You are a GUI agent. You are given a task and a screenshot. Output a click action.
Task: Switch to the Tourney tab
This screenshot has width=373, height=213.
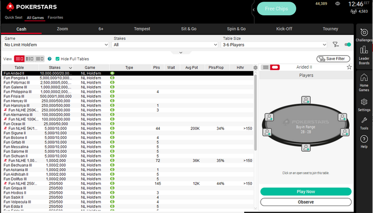click(x=330, y=29)
